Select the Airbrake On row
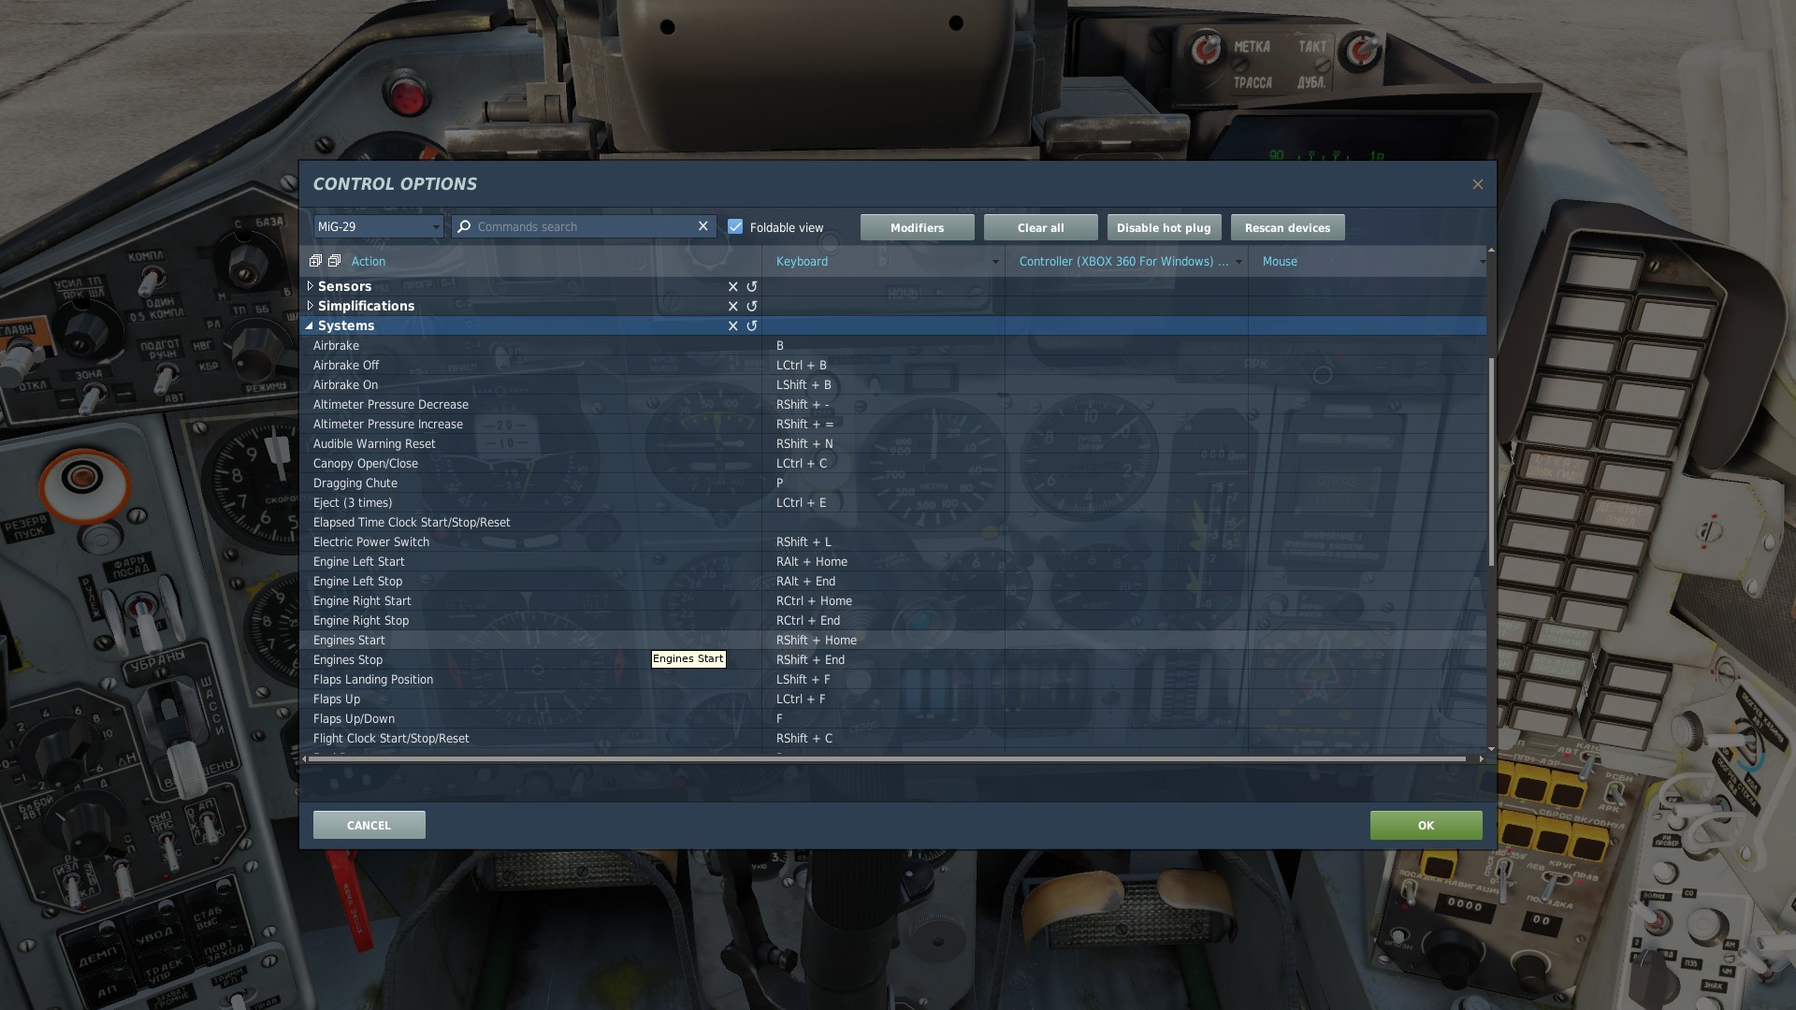This screenshot has width=1796, height=1010. 892,385
